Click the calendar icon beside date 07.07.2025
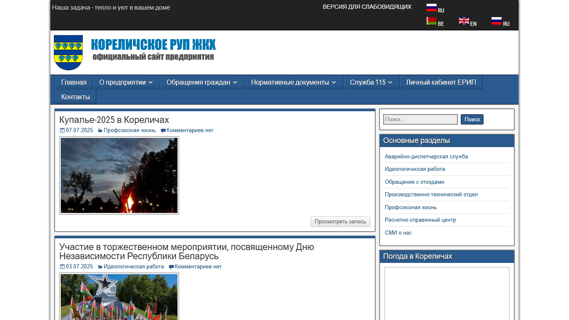This screenshot has height=320, width=569. pos(62,130)
